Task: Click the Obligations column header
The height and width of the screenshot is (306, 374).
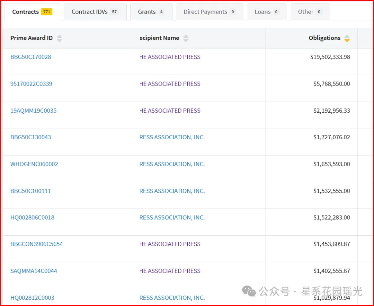Action: [324, 38]
